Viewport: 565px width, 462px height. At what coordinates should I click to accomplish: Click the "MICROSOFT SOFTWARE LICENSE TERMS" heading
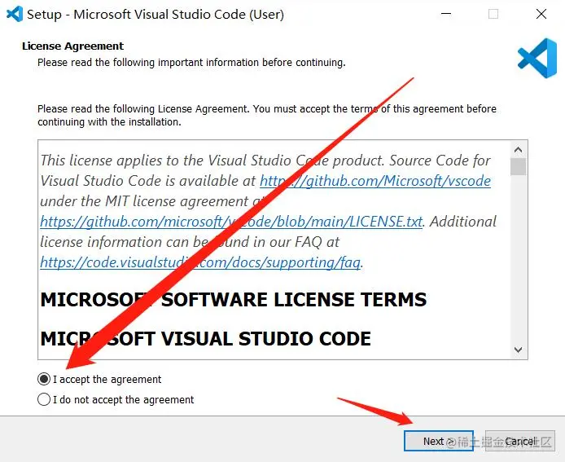coord(234,300)
